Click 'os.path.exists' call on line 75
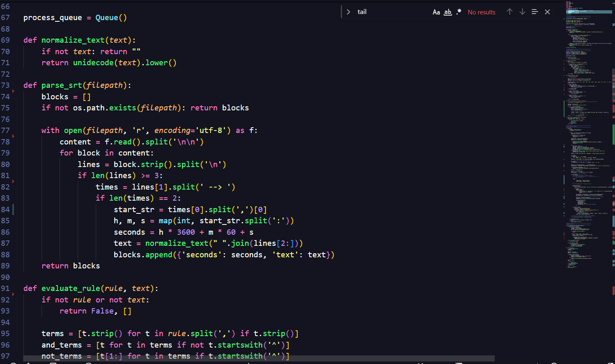This screenshot has height=364, width=615. click(105, 108)
